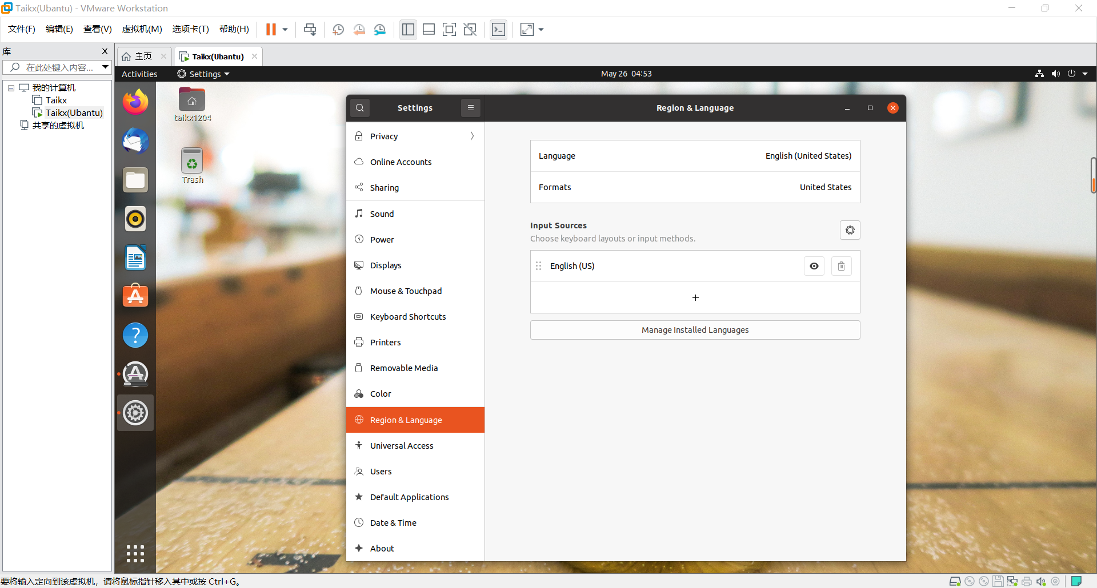
Task: Toggle the library panel visibility
Action: pos(408,29)
